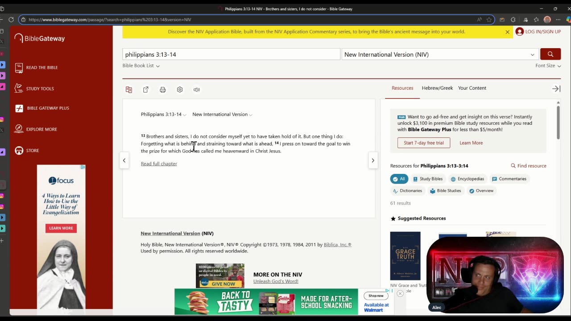Open the Store icon in the sidebar
This screenshot has width=571, height=321.
tap(19, 151)
